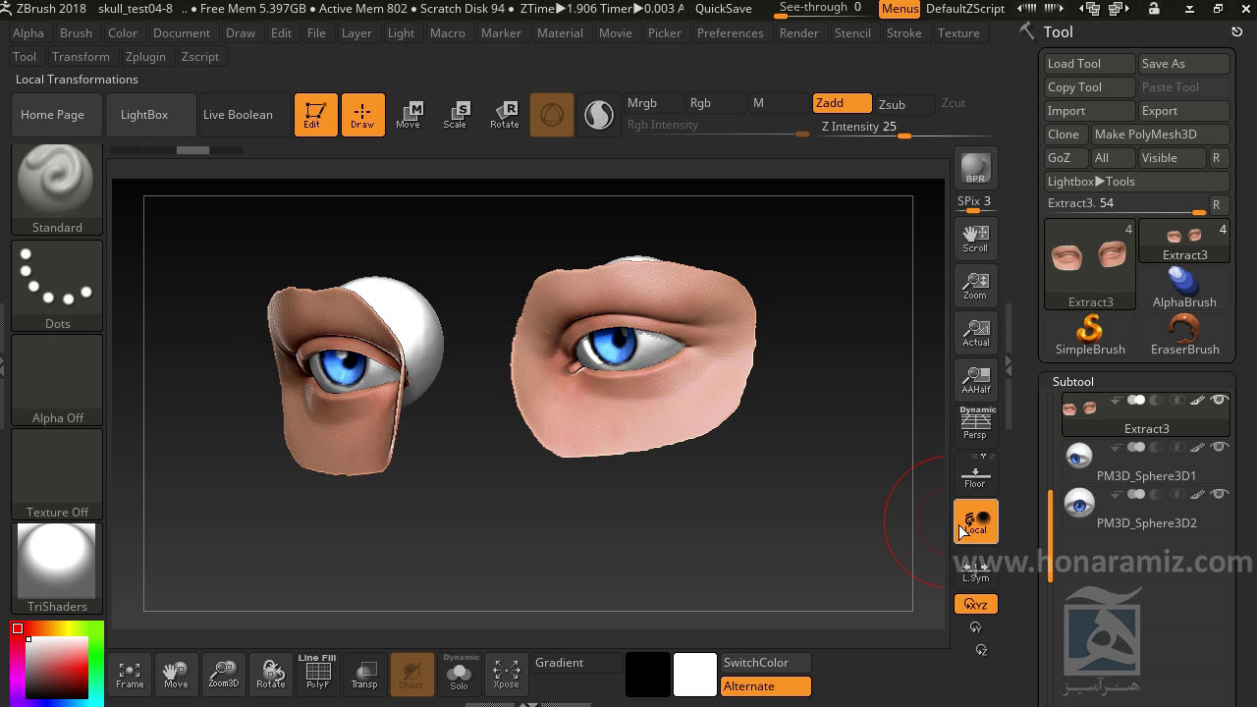Click the half-tone sphere icon in top shelf
This screenshot has width=1257, height=707.
pos(598,115)
